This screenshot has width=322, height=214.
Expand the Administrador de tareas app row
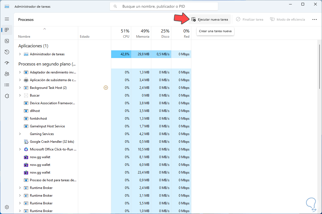[20, 54]
